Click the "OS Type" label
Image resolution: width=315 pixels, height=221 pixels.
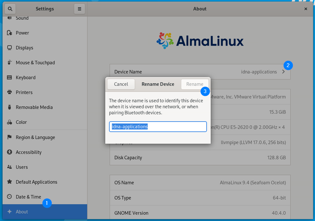click(x=123, y=198)
